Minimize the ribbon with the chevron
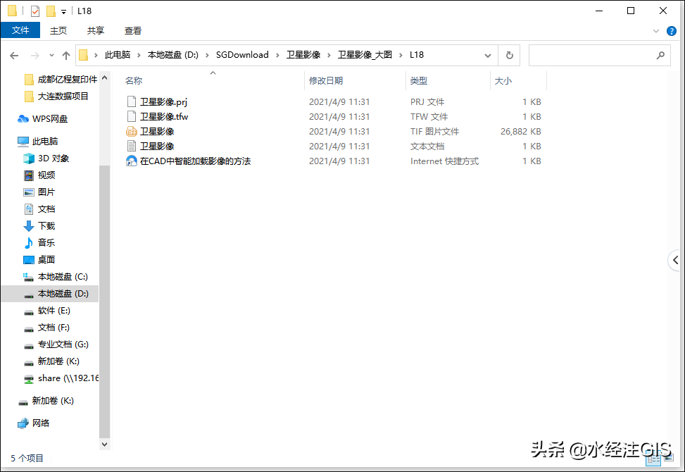 point(656,30)
